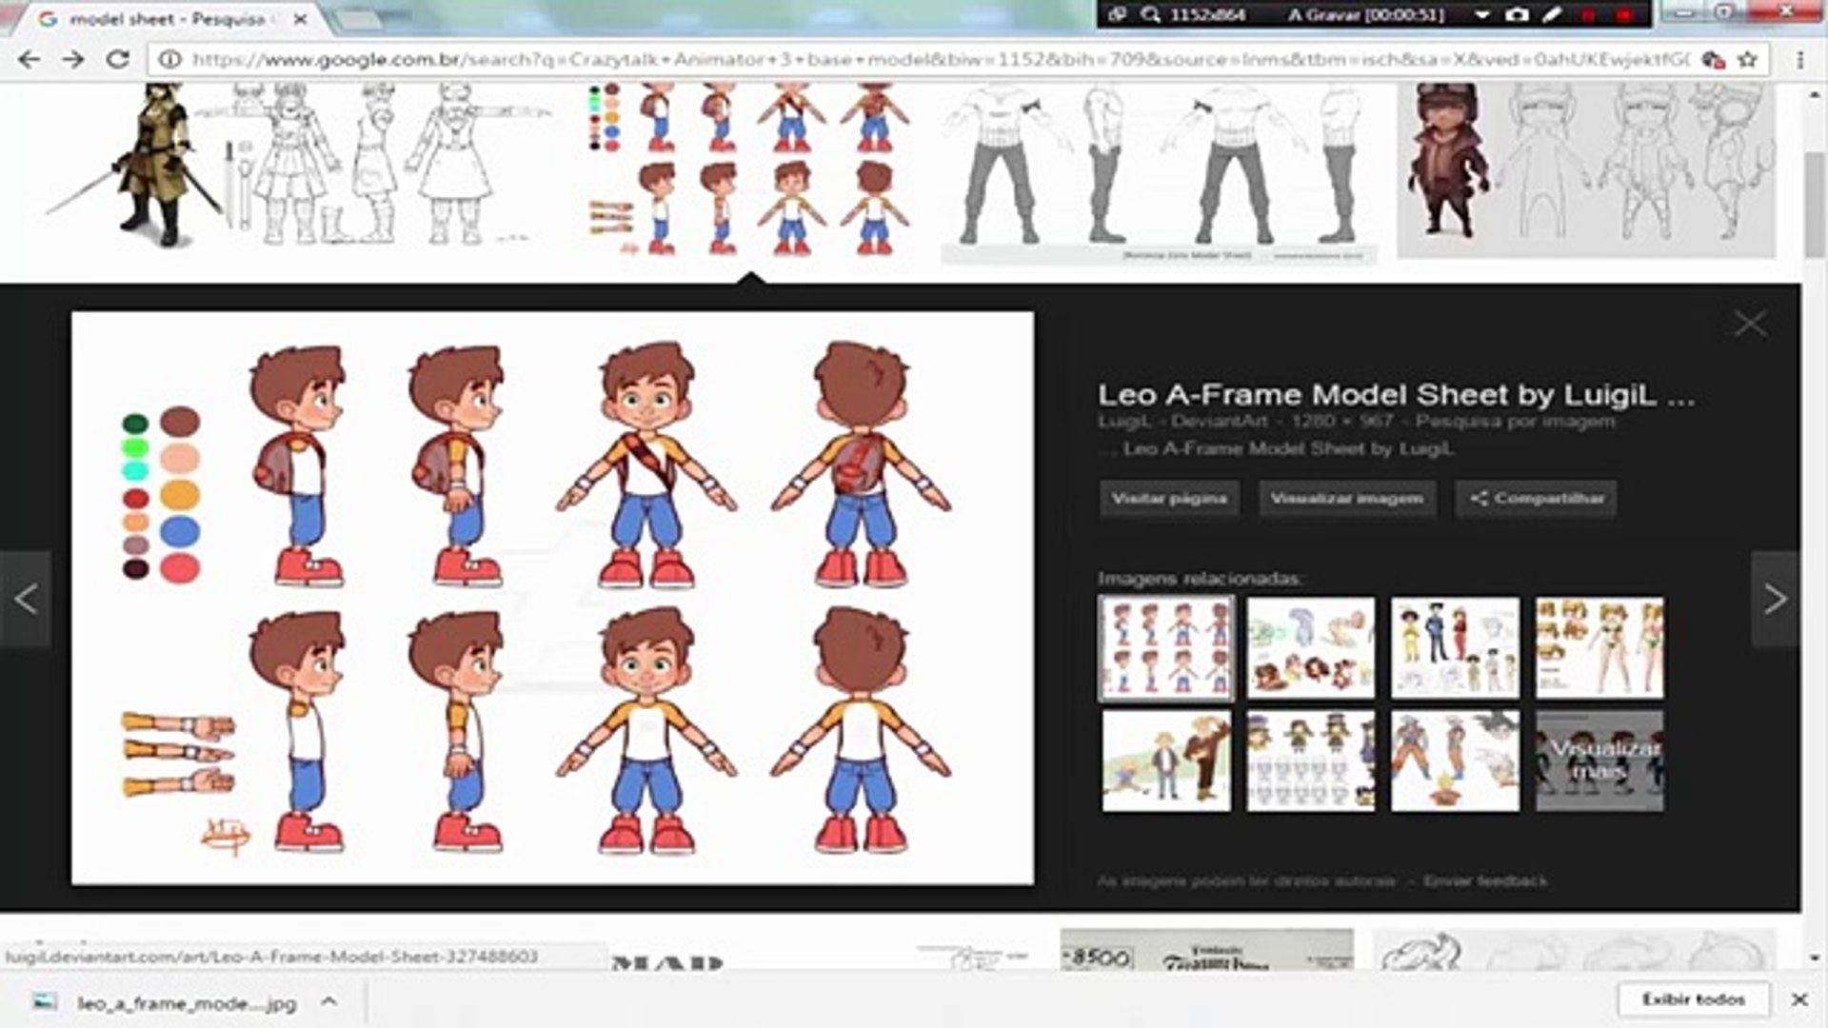The image size is (1828, 1028).
Task: Open the related image of green sketch poses
Action: tap(1311, 648)
